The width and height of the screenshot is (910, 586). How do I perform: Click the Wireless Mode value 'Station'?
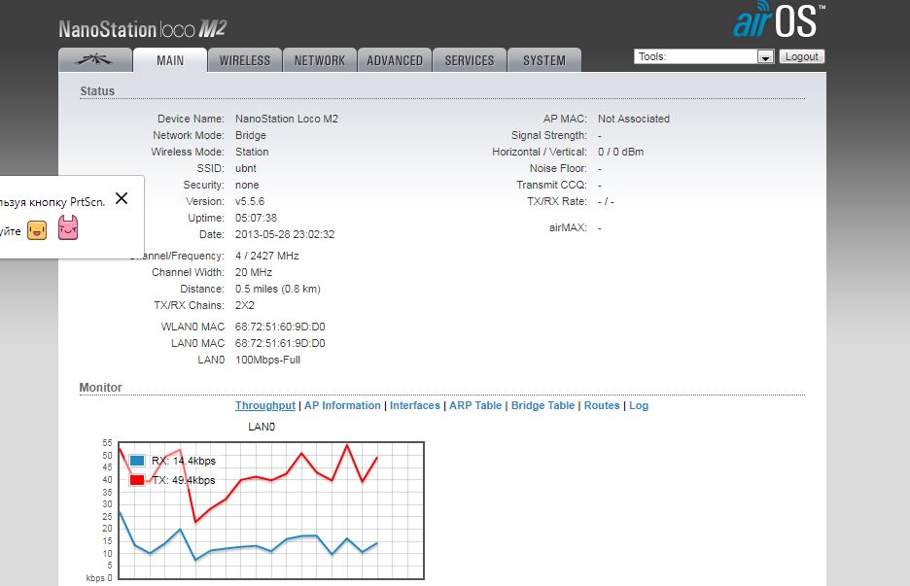[252, 152]
